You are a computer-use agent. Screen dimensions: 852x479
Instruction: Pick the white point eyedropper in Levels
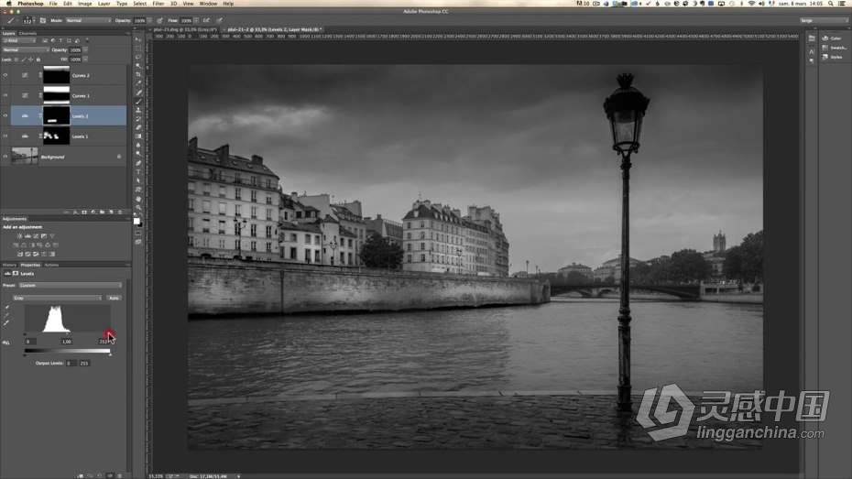point(7,323)
